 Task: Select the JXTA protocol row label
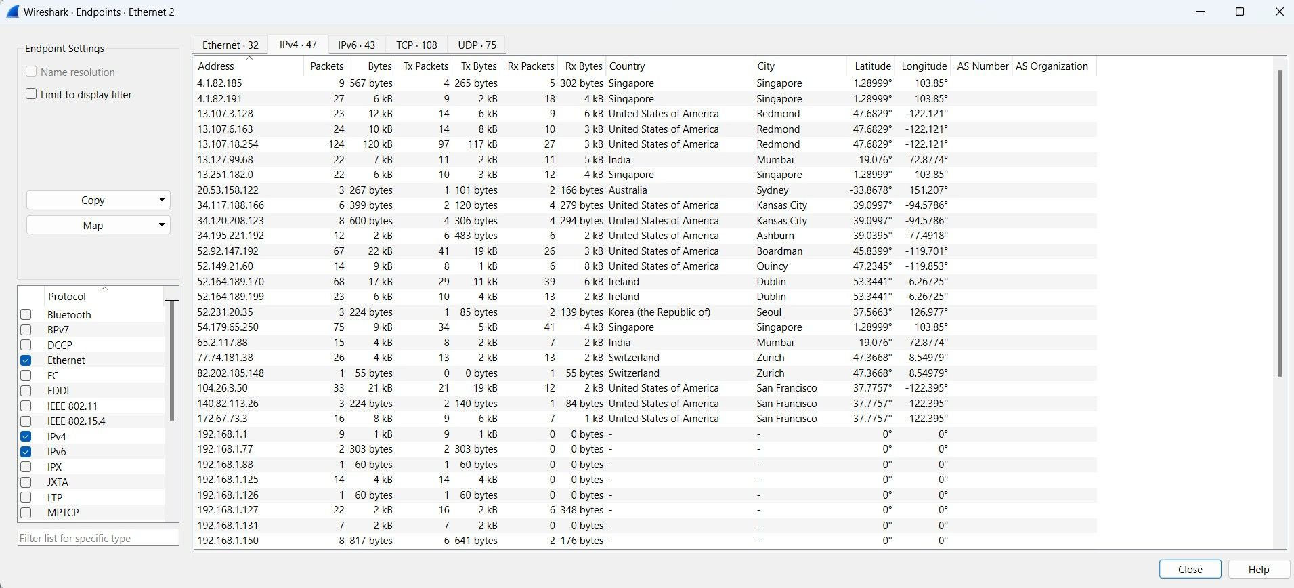58,482
